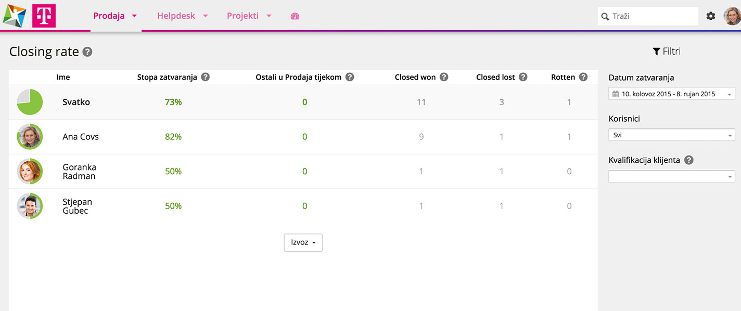Click help icon beside Closing rate title
741x311 pixels.
click(87, 52)
